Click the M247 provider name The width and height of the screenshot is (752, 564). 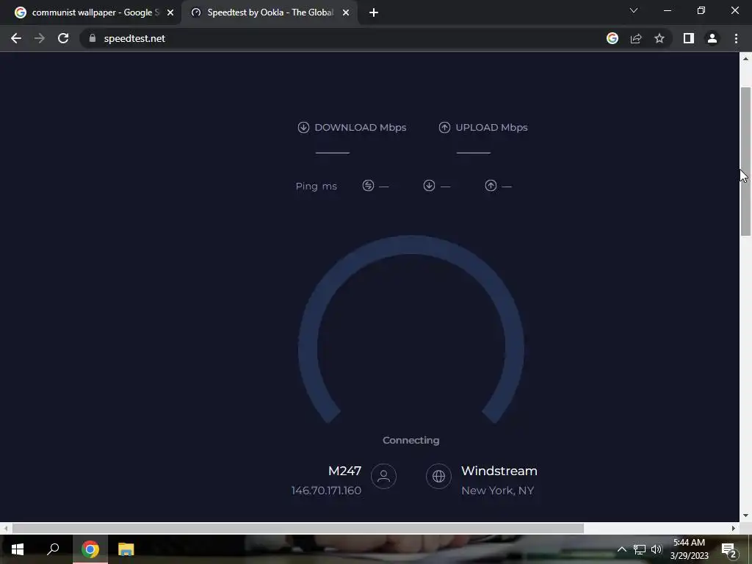[345, 471]
